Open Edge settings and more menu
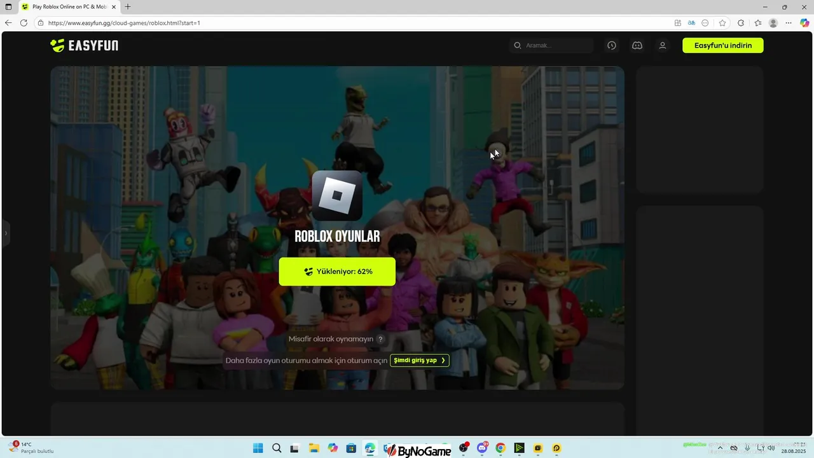 [789, 23]
